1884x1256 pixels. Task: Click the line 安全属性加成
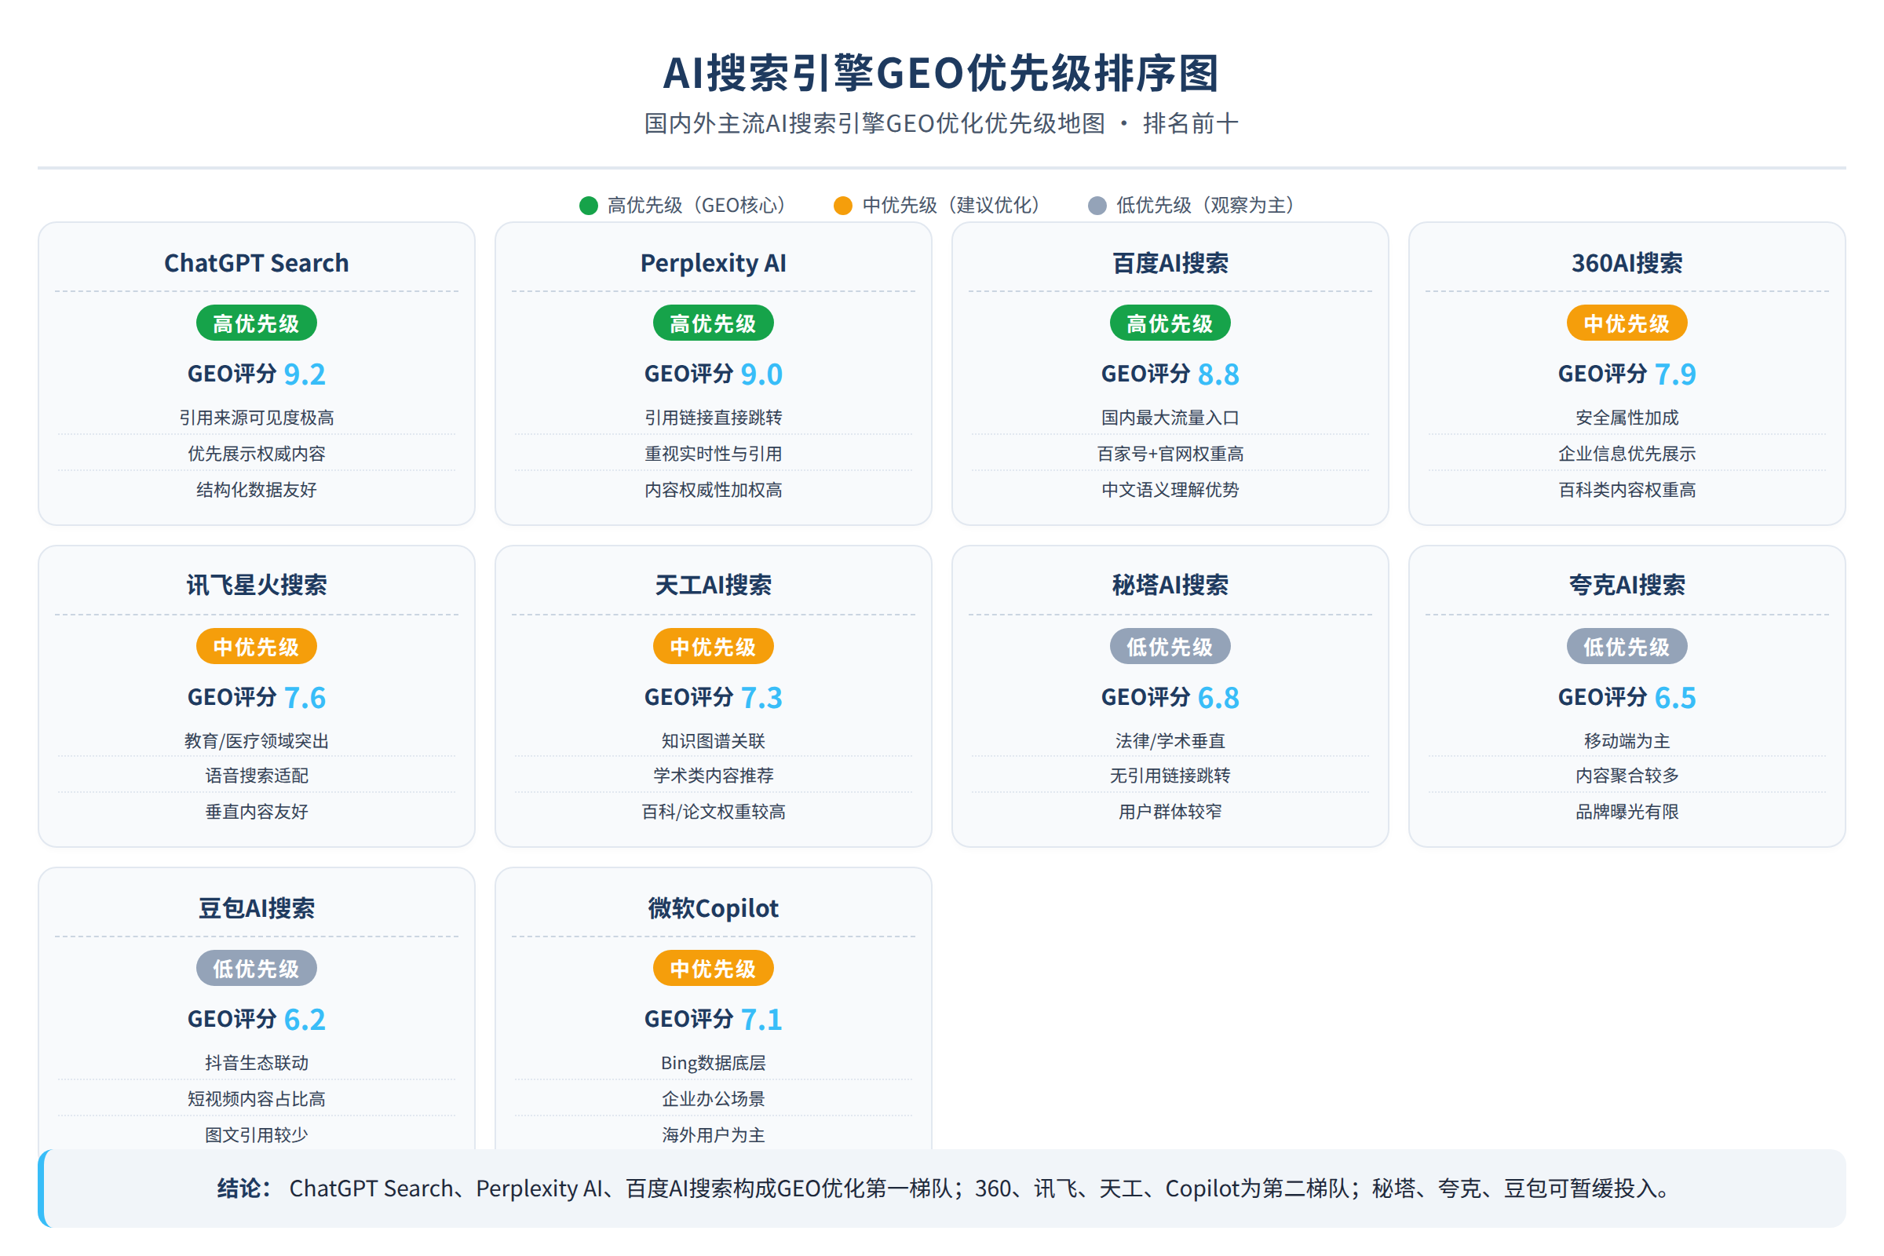1627,418
